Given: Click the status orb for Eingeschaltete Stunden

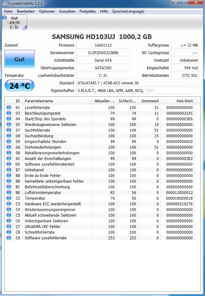Looking at the screenshot, I should coord(9,141).
